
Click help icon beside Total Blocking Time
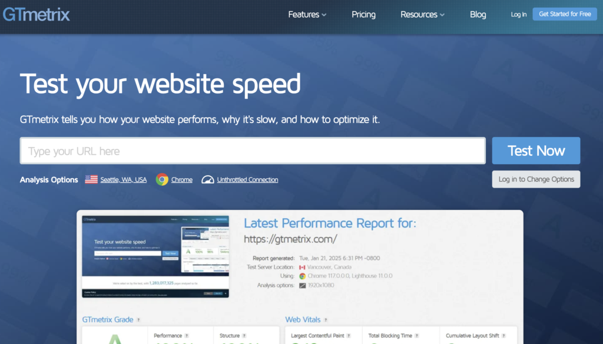pyautogui.click(x=416, y=336)
